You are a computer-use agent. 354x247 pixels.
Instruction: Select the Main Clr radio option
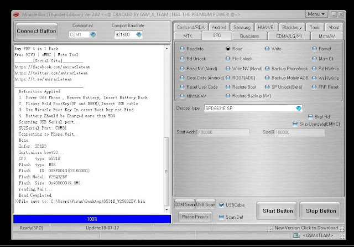pos(323,59)
